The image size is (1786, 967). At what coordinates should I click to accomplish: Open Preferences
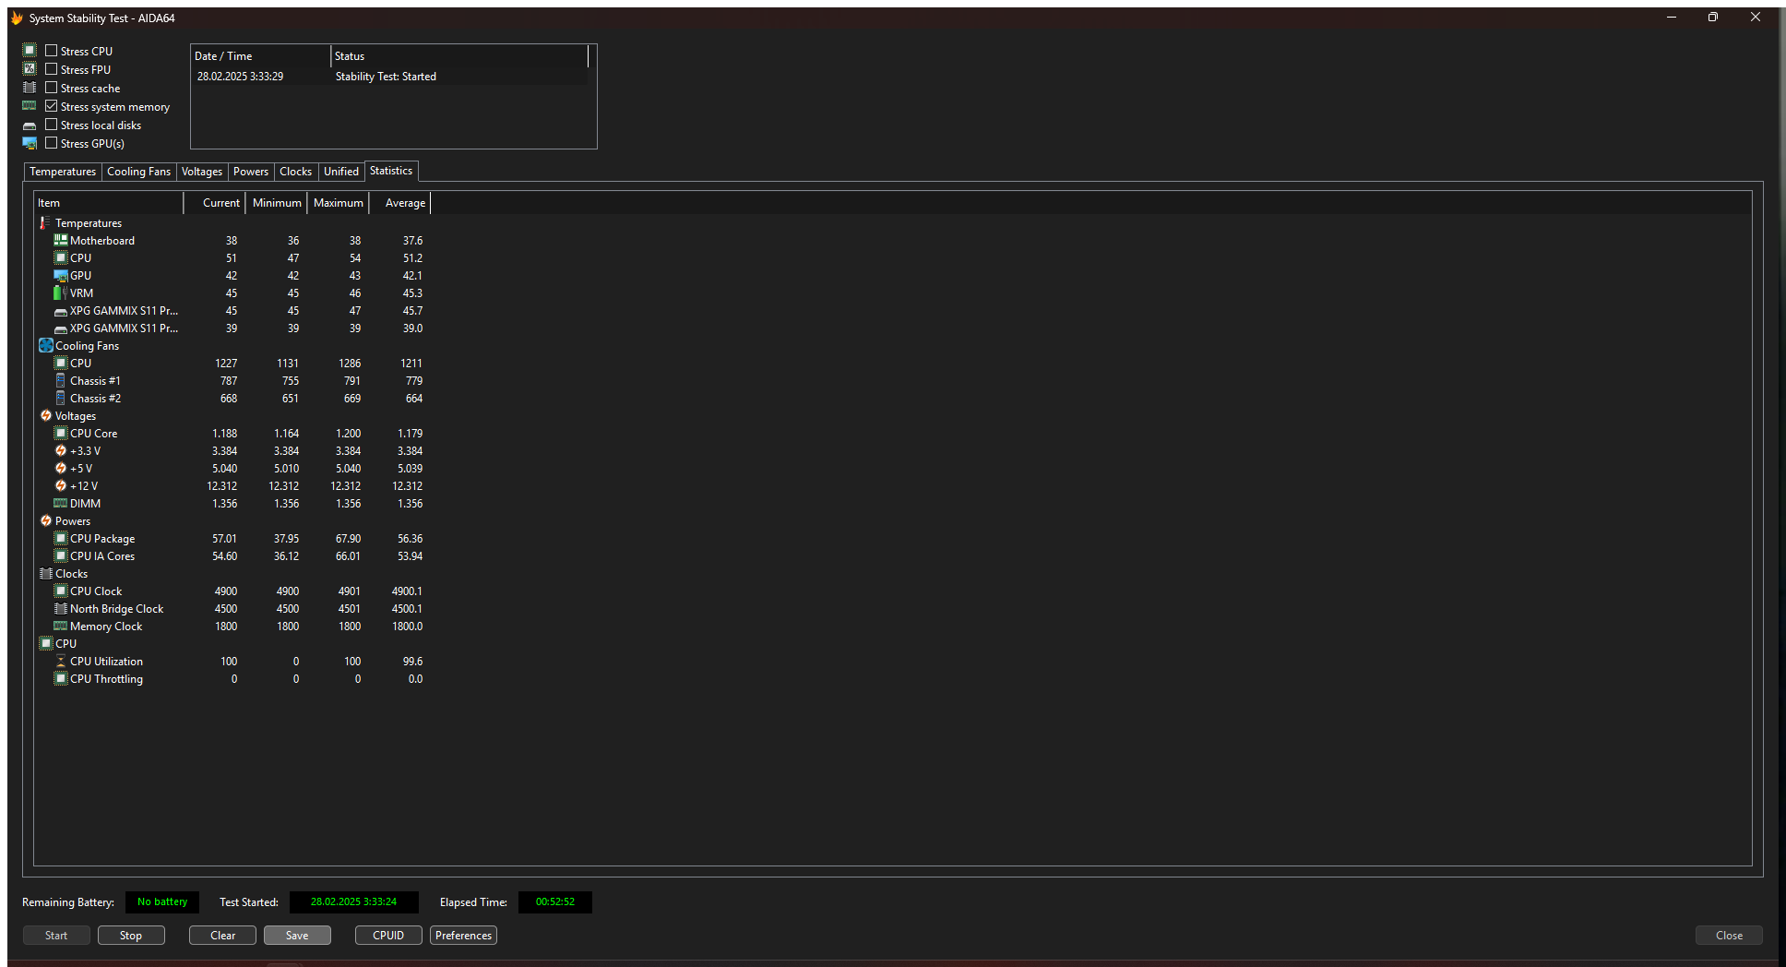point(463,936)
